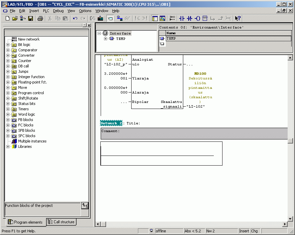Screen dimensions: 295x235
Task: Select the Floating-point fct. folder
Action: 32,82
